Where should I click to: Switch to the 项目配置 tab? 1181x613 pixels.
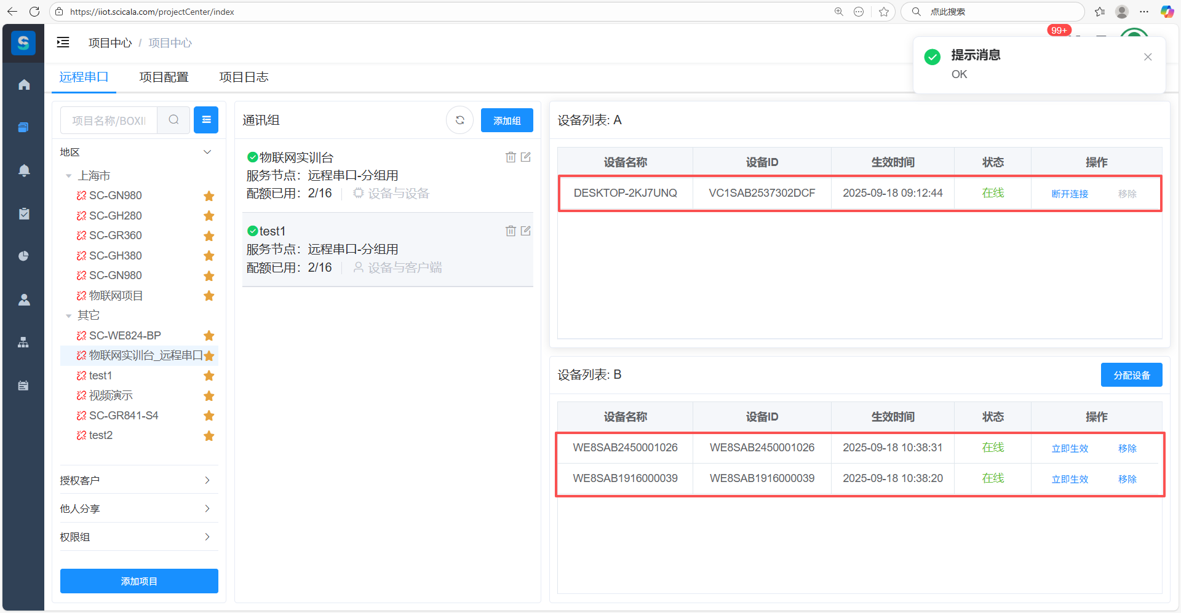pos(164,77)
